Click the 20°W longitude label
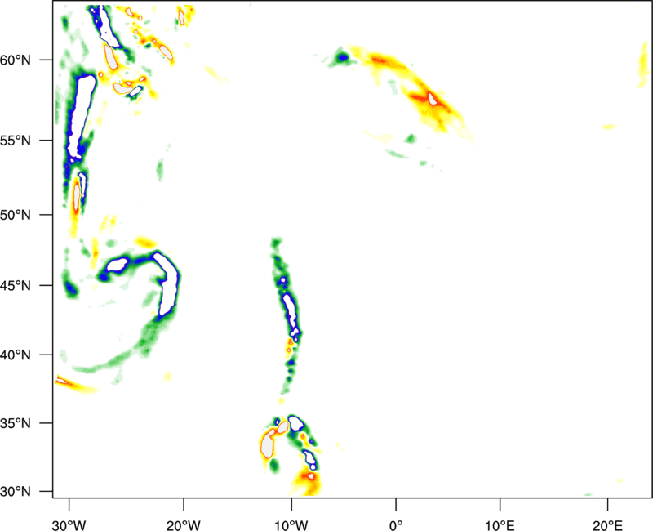Image resolution: width=653 pixels, height=531 pixels. point(184,525)
